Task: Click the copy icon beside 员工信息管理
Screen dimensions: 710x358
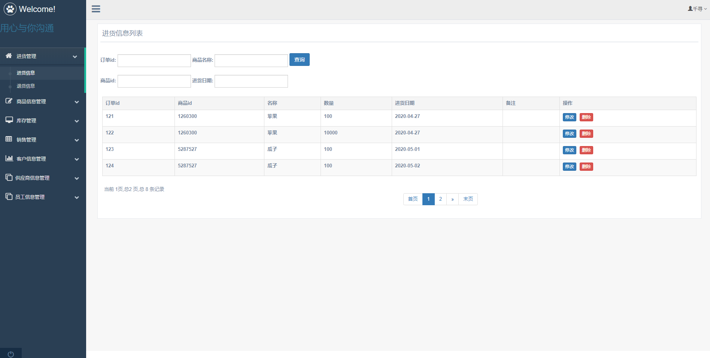Action: pos(9,196)
